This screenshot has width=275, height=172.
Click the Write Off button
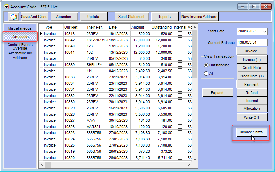(x=252, y=117)
